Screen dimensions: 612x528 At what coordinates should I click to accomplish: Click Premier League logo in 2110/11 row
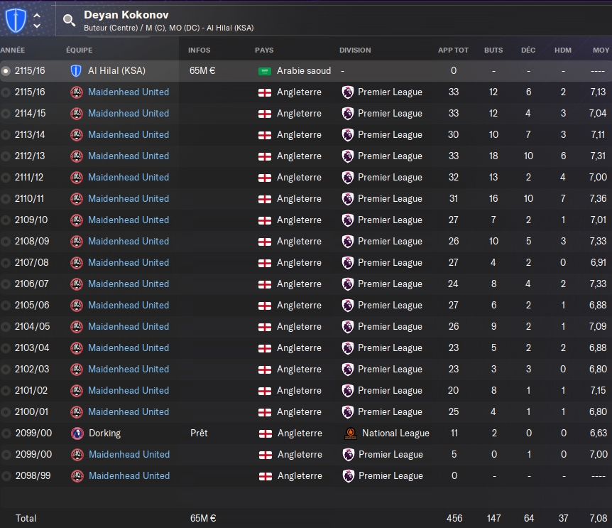tap(348, 198)
